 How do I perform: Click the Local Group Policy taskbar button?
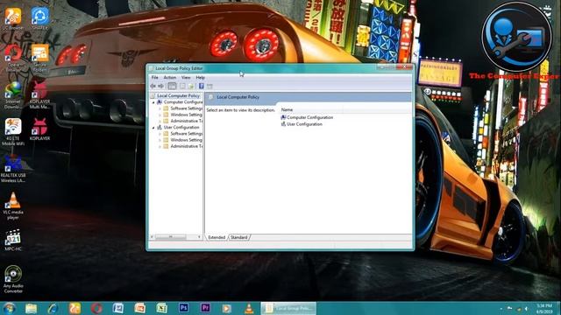288,308
